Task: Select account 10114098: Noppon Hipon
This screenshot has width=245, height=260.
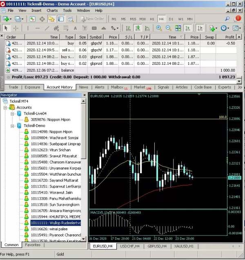Action: [x=51, y=132]
